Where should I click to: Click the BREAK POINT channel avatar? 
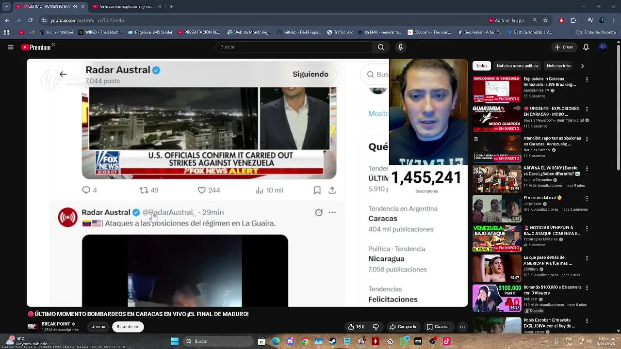(x=33, y=327)
